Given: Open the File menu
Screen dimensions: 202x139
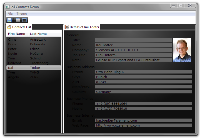Looking at the screenshot, I should pos(10,14).
